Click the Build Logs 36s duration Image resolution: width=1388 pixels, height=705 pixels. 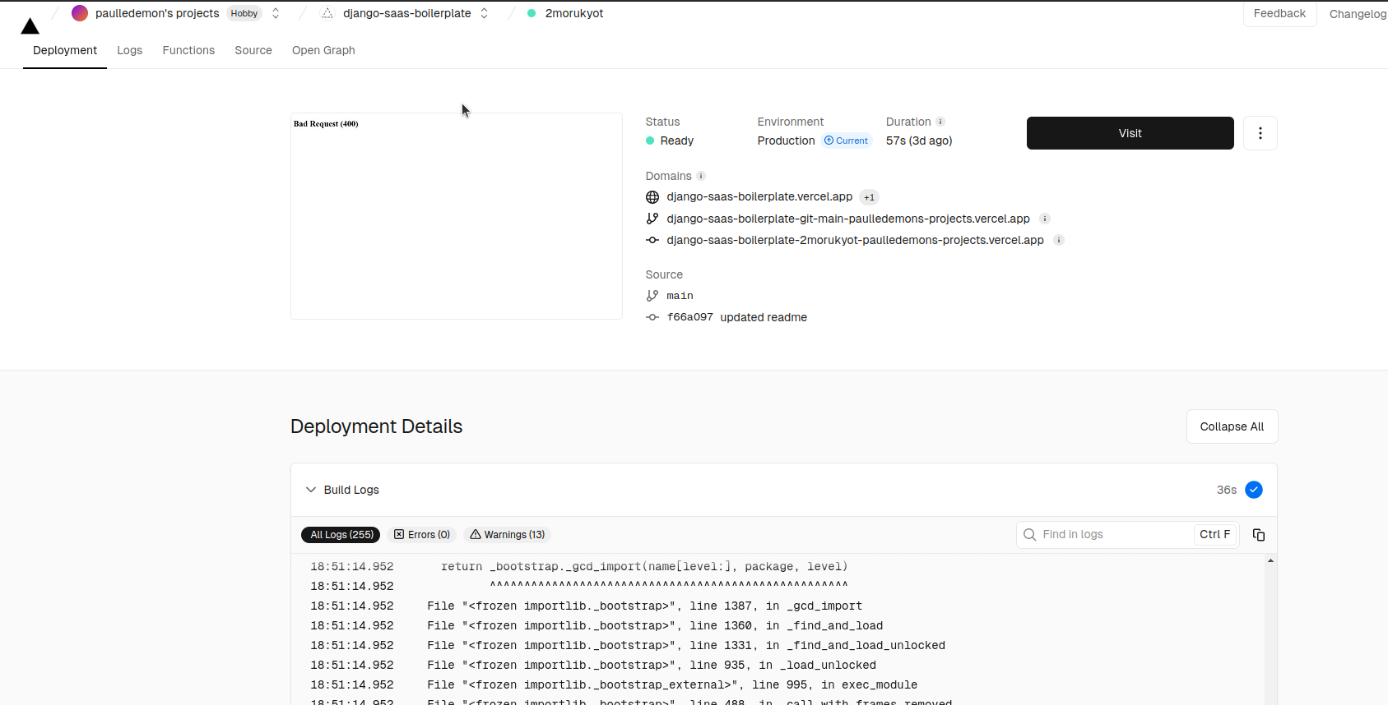pos(1227,490)
